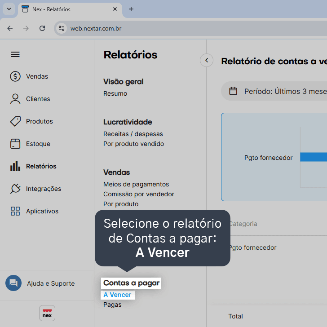Click the site settings icon in address bar

coord(61,28)
